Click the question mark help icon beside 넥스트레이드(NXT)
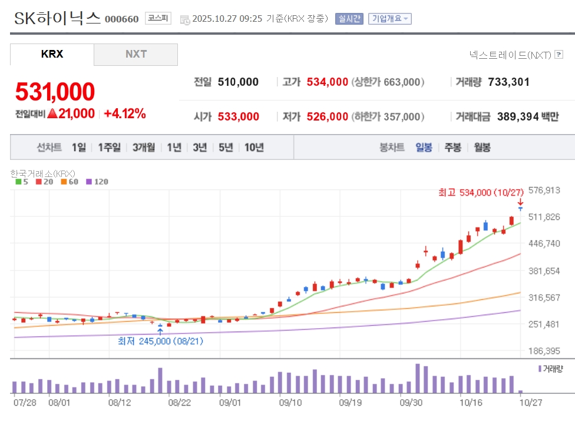 point(559,55)
